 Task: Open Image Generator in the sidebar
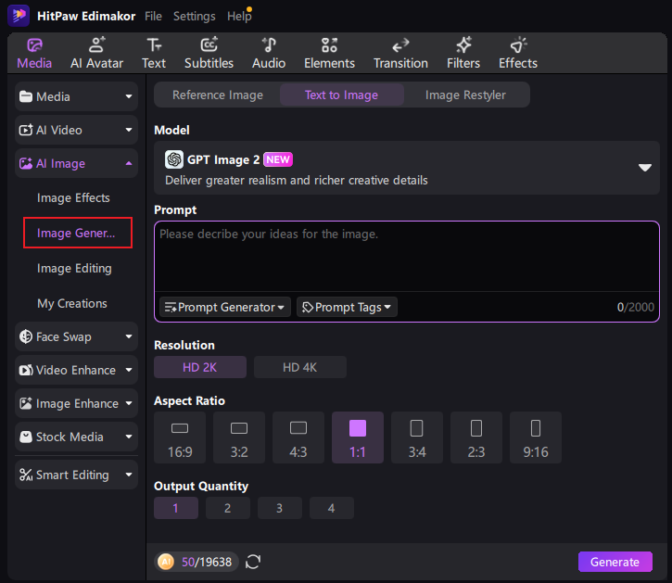[78, 233]
